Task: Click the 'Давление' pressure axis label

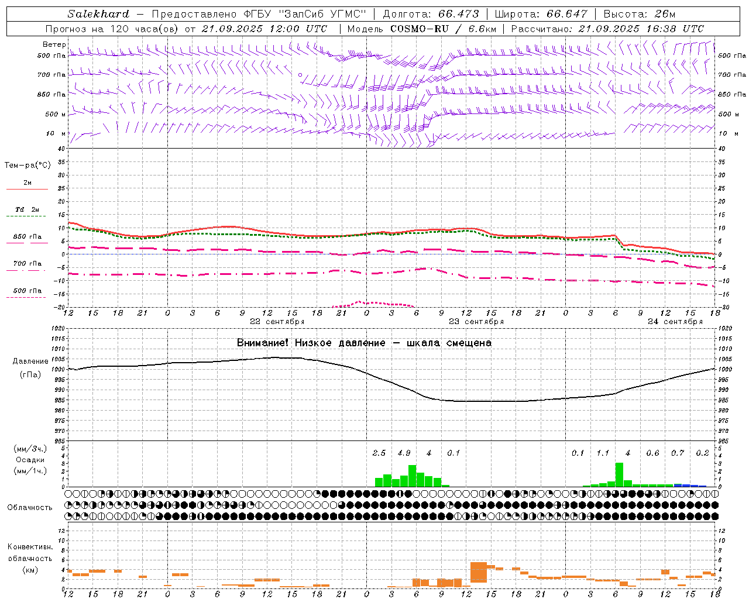Action: click(x=30, y=362)
